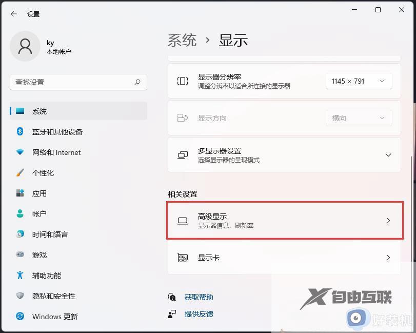This screenshot has width=416, height=333.
Task: Click inside the 查找设置 search box
Action: point(77,82)
